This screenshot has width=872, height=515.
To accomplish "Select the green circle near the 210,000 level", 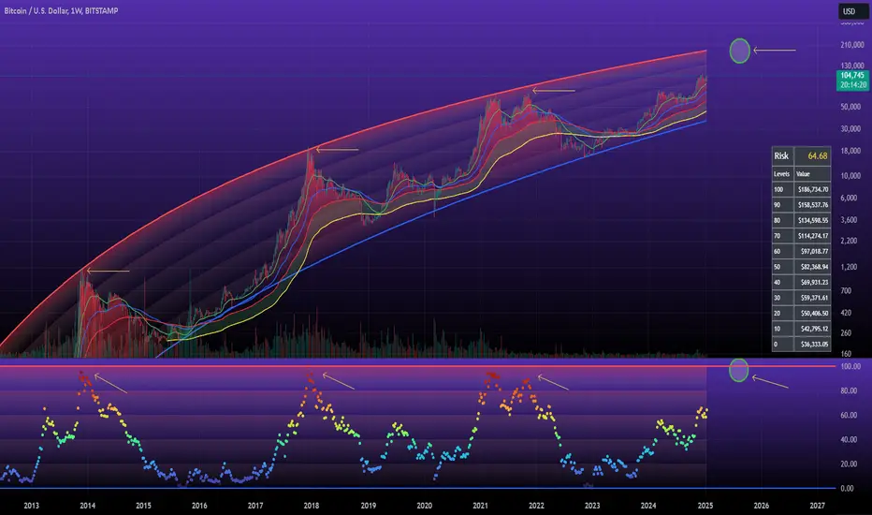I will point(740,51).
